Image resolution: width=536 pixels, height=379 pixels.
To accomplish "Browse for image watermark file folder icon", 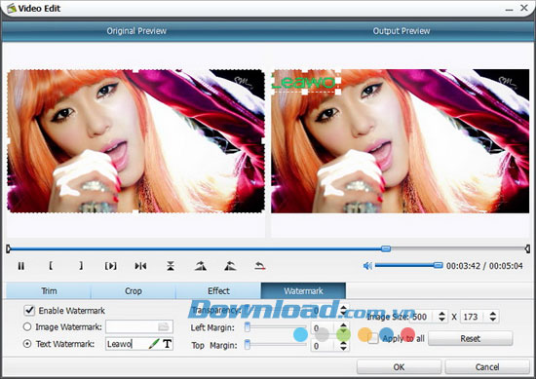I will click(164, 326).
